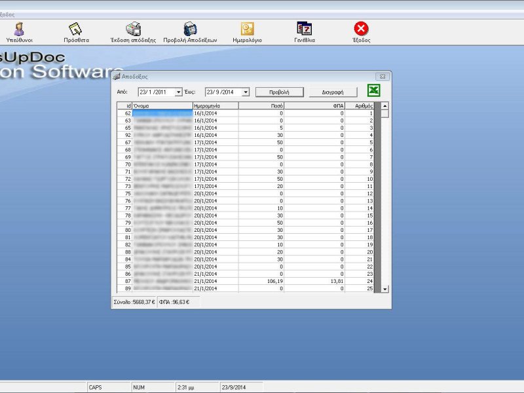Sort by the ΦΠΑ column header
The height and width of the screenshot is (393, 524).
(314, 105)
